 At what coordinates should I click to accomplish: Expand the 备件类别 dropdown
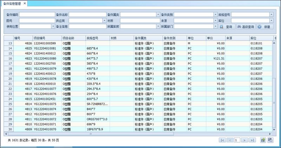point(215,14)
